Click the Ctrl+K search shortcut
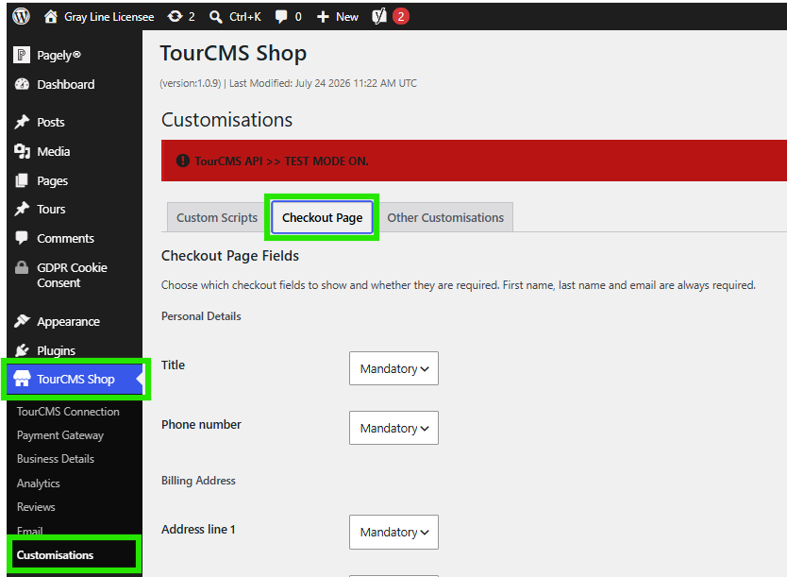The height and width of the screenshot is (577, 787). (x=245, y=17)
